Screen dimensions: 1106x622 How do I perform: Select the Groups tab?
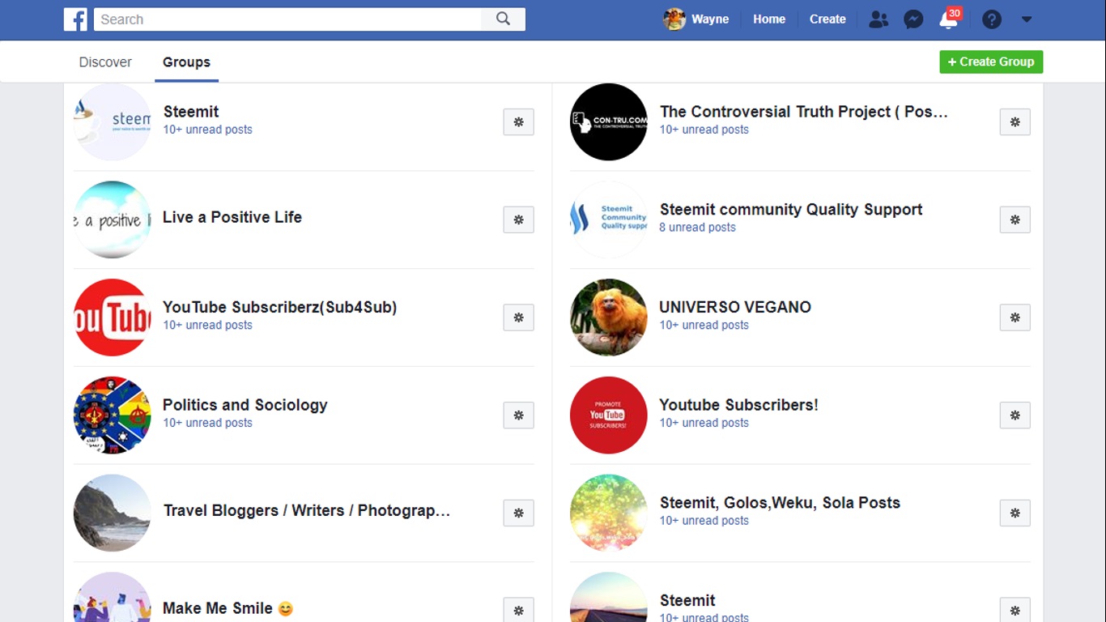186,62
